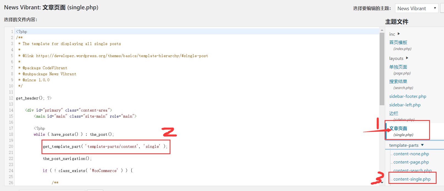
Task: Open content-none.php template part
Action: [x=411, y=154]
